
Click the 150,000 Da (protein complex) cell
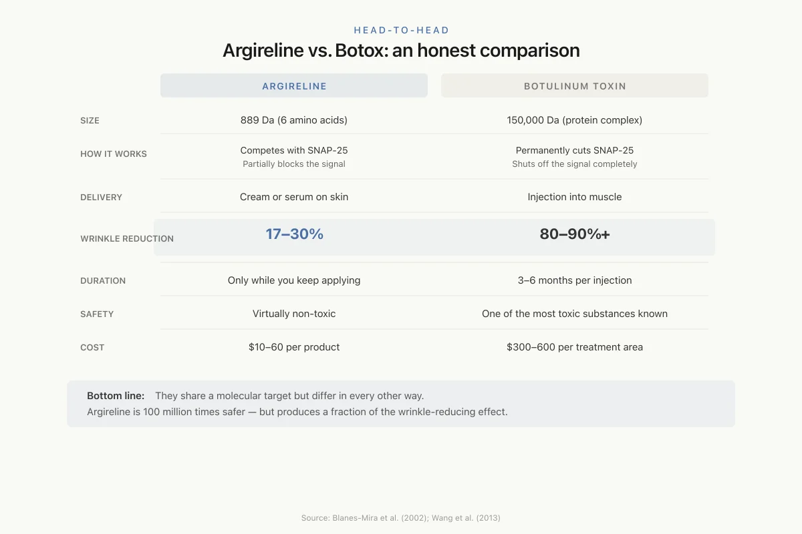pos(575,120)
